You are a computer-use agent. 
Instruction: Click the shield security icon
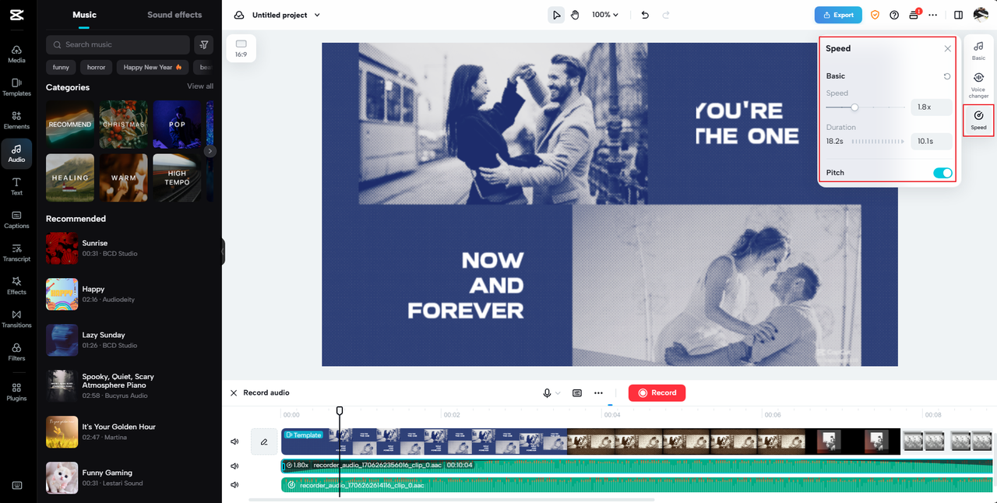875,15
